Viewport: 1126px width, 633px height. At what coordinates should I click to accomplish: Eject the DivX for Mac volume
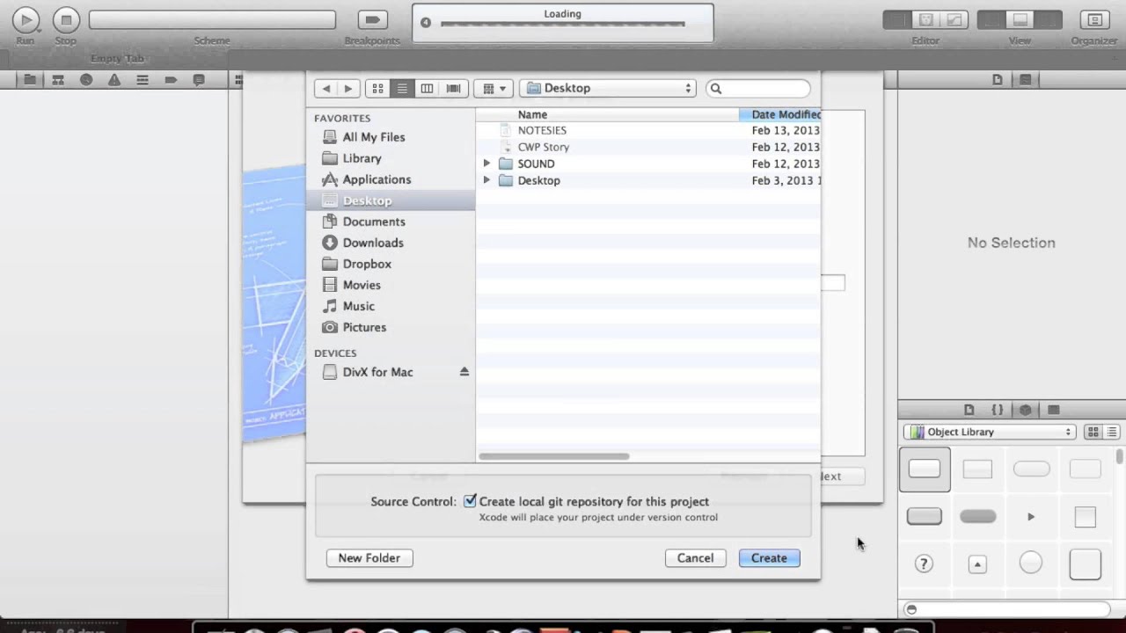[x=464, y=372]
